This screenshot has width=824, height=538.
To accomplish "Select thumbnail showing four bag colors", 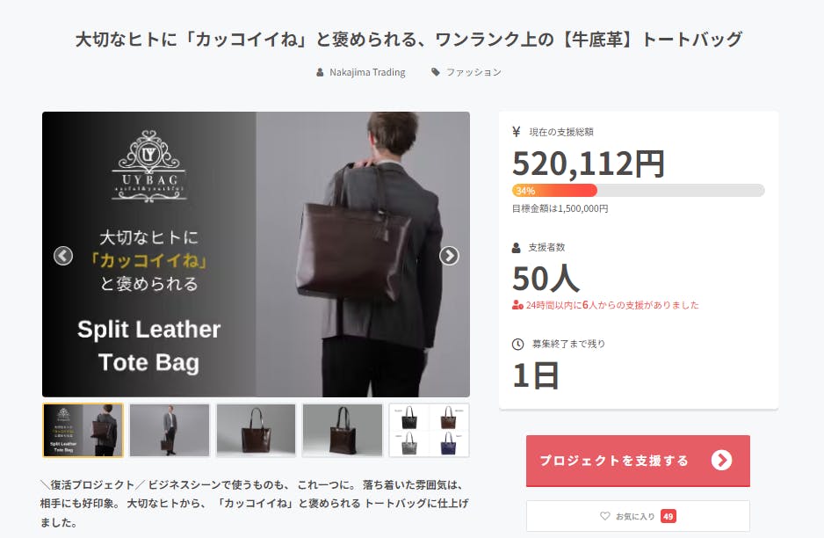I will [x=429, y=430].
